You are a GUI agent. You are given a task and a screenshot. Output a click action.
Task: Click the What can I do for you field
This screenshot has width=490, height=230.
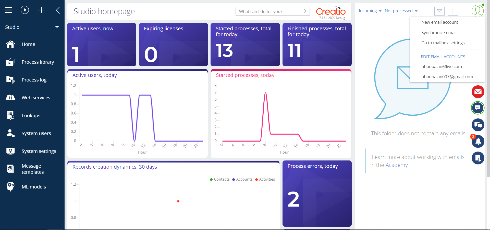pyautogui.click(x=273, y=11)
